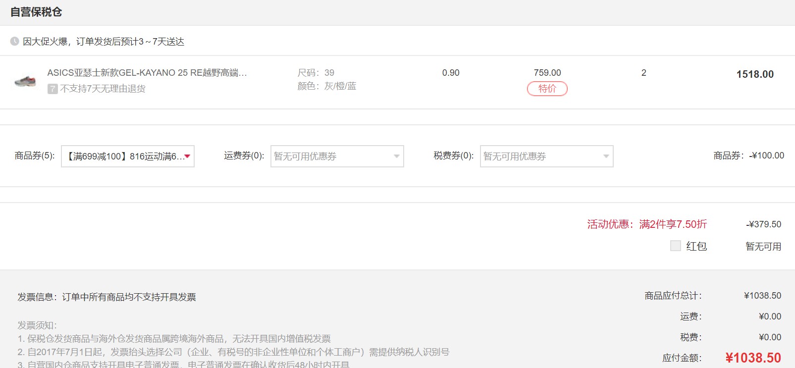
Task: Click the 商品应付总计 amount ¥1038.50
Action: pos(762,296)
